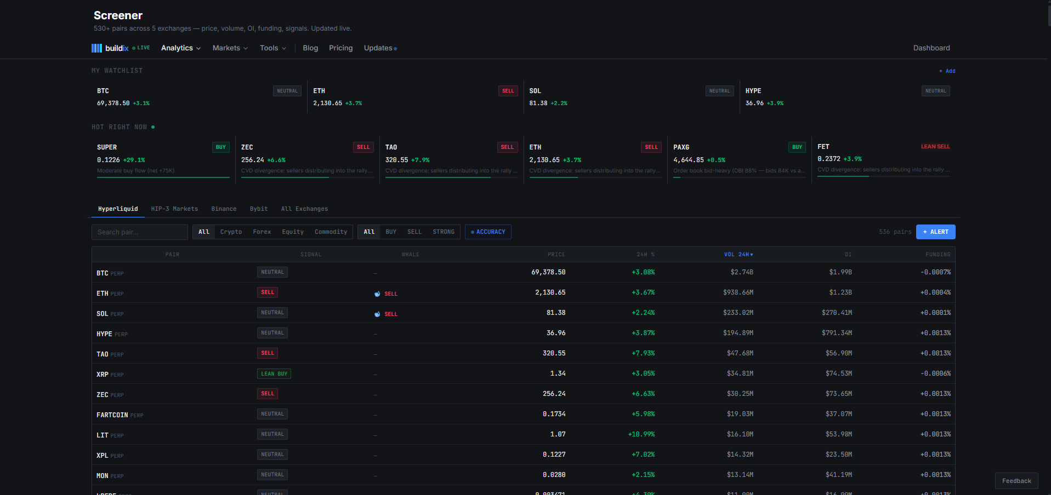Select the Forex asset filter

262,232
